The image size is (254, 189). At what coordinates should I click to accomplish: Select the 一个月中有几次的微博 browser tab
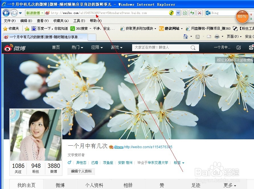[45, 37]
